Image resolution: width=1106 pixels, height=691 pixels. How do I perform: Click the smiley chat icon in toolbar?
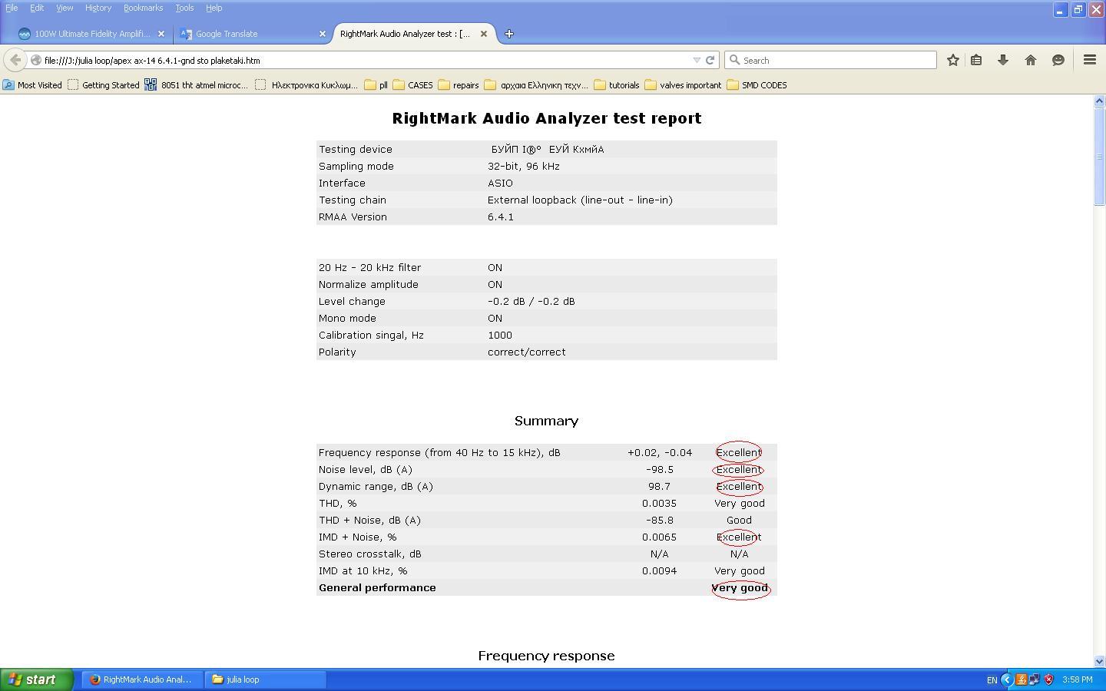point(1058,60)
